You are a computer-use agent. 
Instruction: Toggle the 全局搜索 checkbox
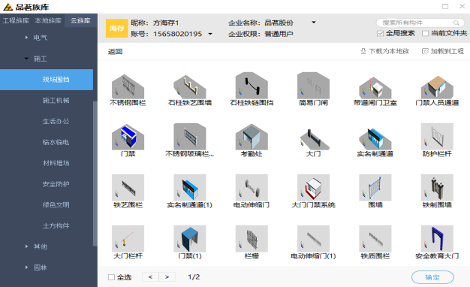tap(380, 33)
